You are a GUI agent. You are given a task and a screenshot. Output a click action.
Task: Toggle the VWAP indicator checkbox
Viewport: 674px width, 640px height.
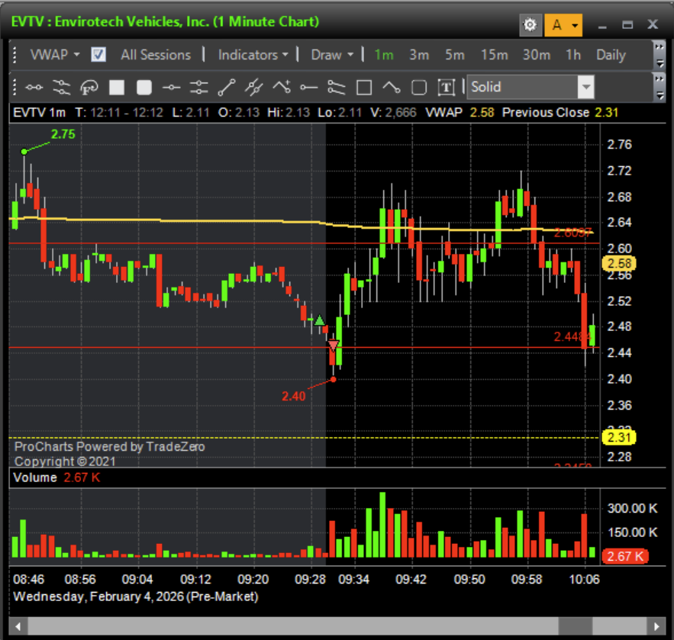click(x=98, y=55)
